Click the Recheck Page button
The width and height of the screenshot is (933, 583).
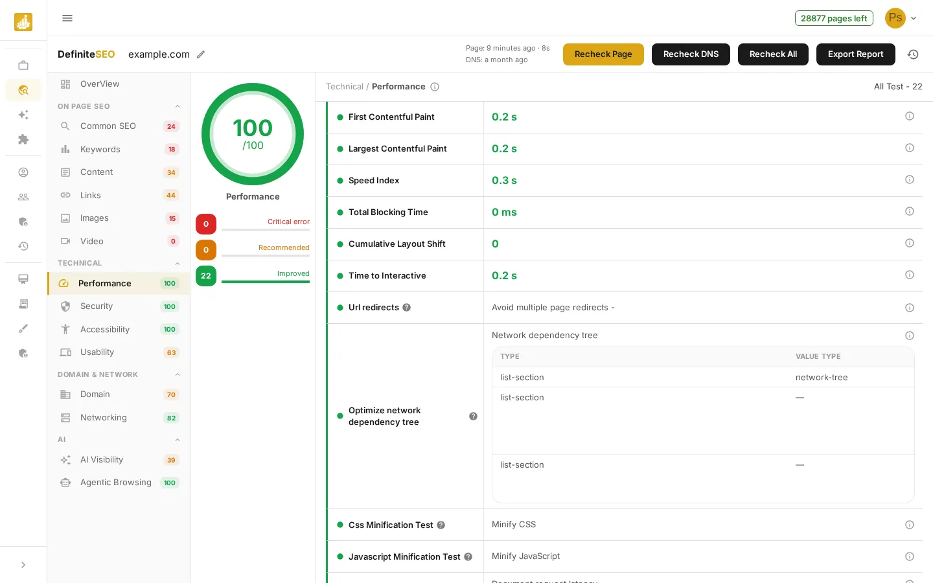(603, 54)
